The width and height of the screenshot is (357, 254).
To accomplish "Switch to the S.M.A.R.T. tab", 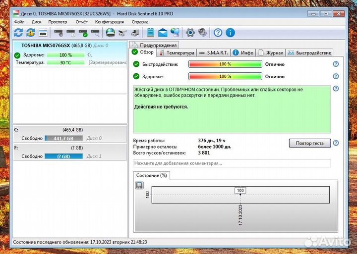I will tap(213, 52).
